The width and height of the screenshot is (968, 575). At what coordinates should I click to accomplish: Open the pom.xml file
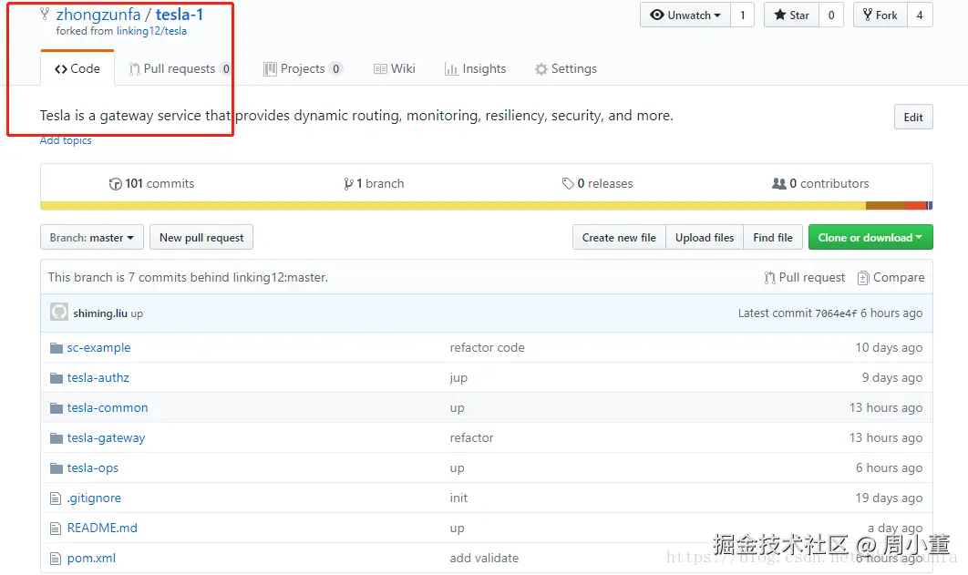pos(91,559)
